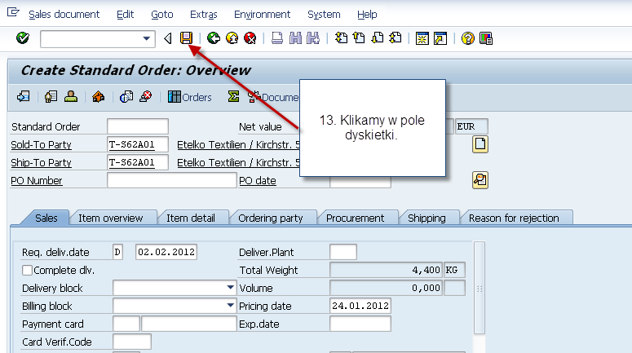Click the Pricing date field 24.01.2012
The image size is (632, 353).
tap(360, 306)
